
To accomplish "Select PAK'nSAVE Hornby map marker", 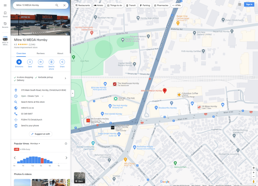I will [102, 114].
